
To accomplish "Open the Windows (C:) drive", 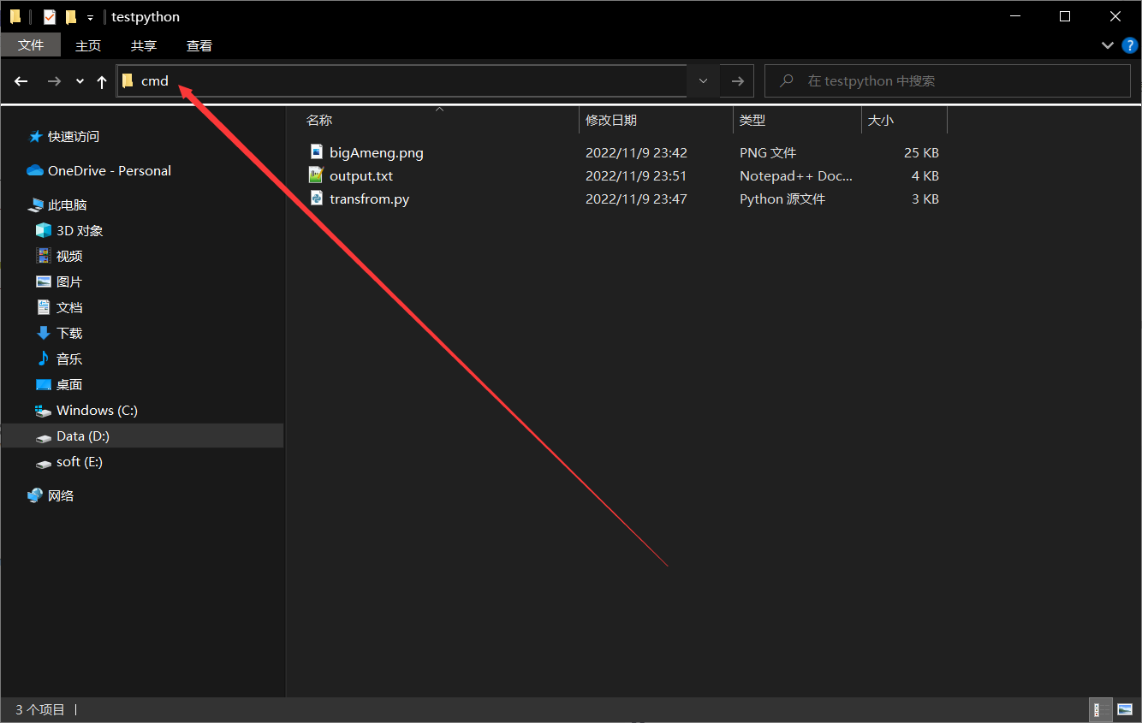I will (97, 411).
